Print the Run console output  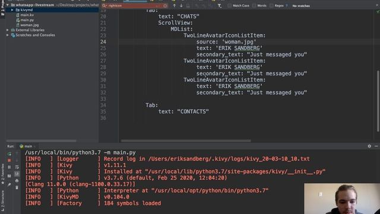17,181
